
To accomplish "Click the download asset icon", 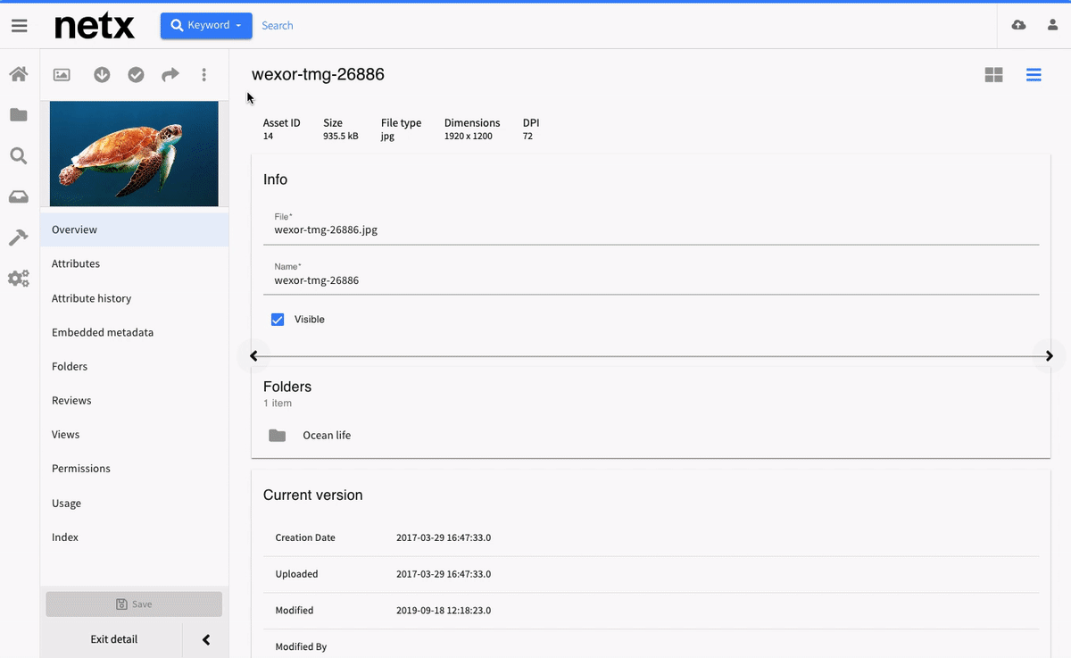I will pyautogui.click(x=102, y=75).
